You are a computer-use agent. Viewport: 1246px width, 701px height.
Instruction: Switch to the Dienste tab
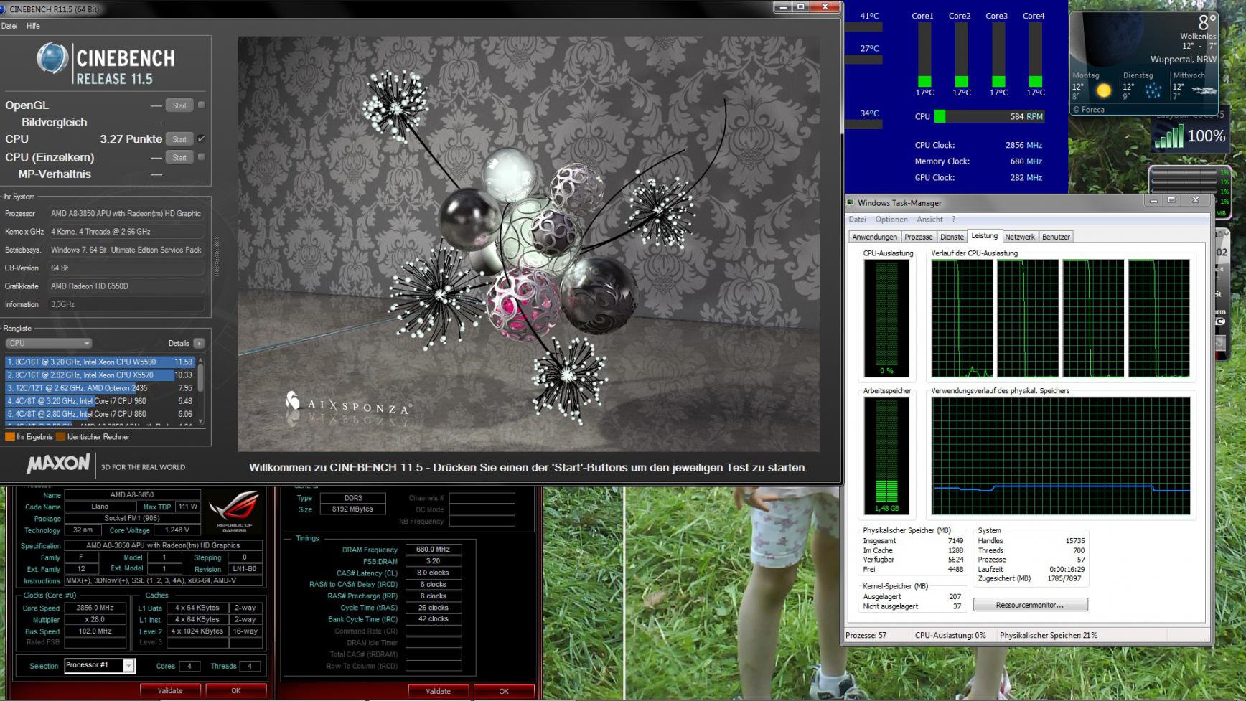click(952, 237)
